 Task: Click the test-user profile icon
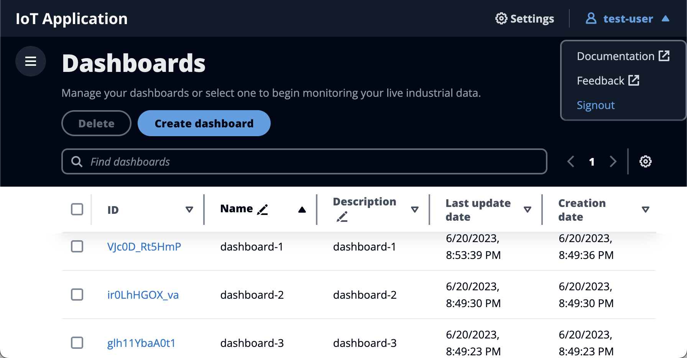591,18
